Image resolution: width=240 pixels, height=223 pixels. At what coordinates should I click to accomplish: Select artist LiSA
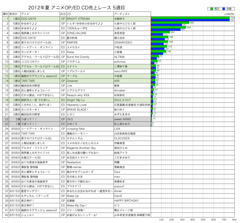132,129
